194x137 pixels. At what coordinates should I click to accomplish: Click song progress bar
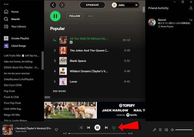point(97,134)
